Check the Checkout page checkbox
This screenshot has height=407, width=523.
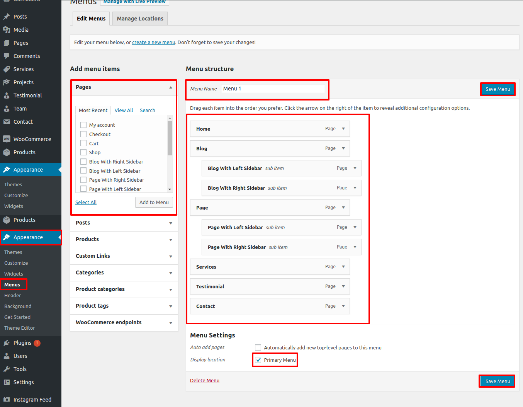(83, 134)
